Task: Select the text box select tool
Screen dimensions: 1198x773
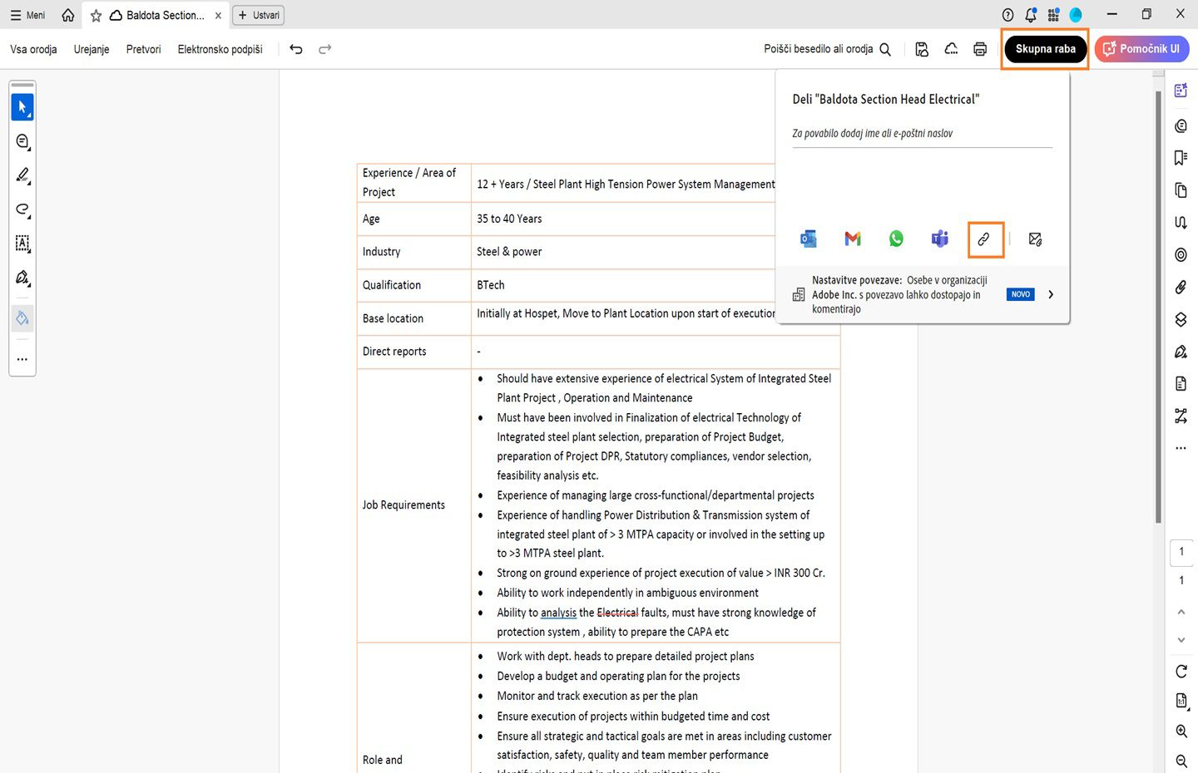Action: 22,244
